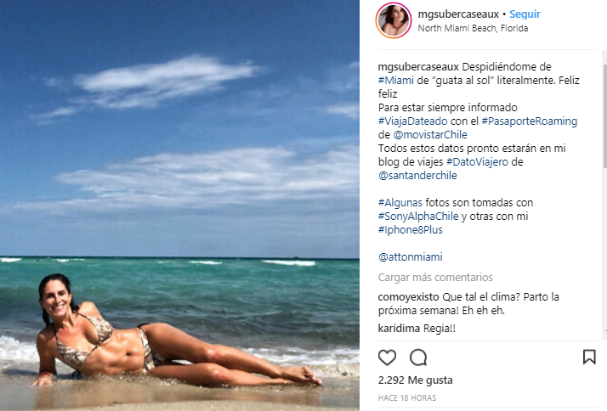Open the #ViajaDateado hashtag
607x411 pixels.
(412, 121)
